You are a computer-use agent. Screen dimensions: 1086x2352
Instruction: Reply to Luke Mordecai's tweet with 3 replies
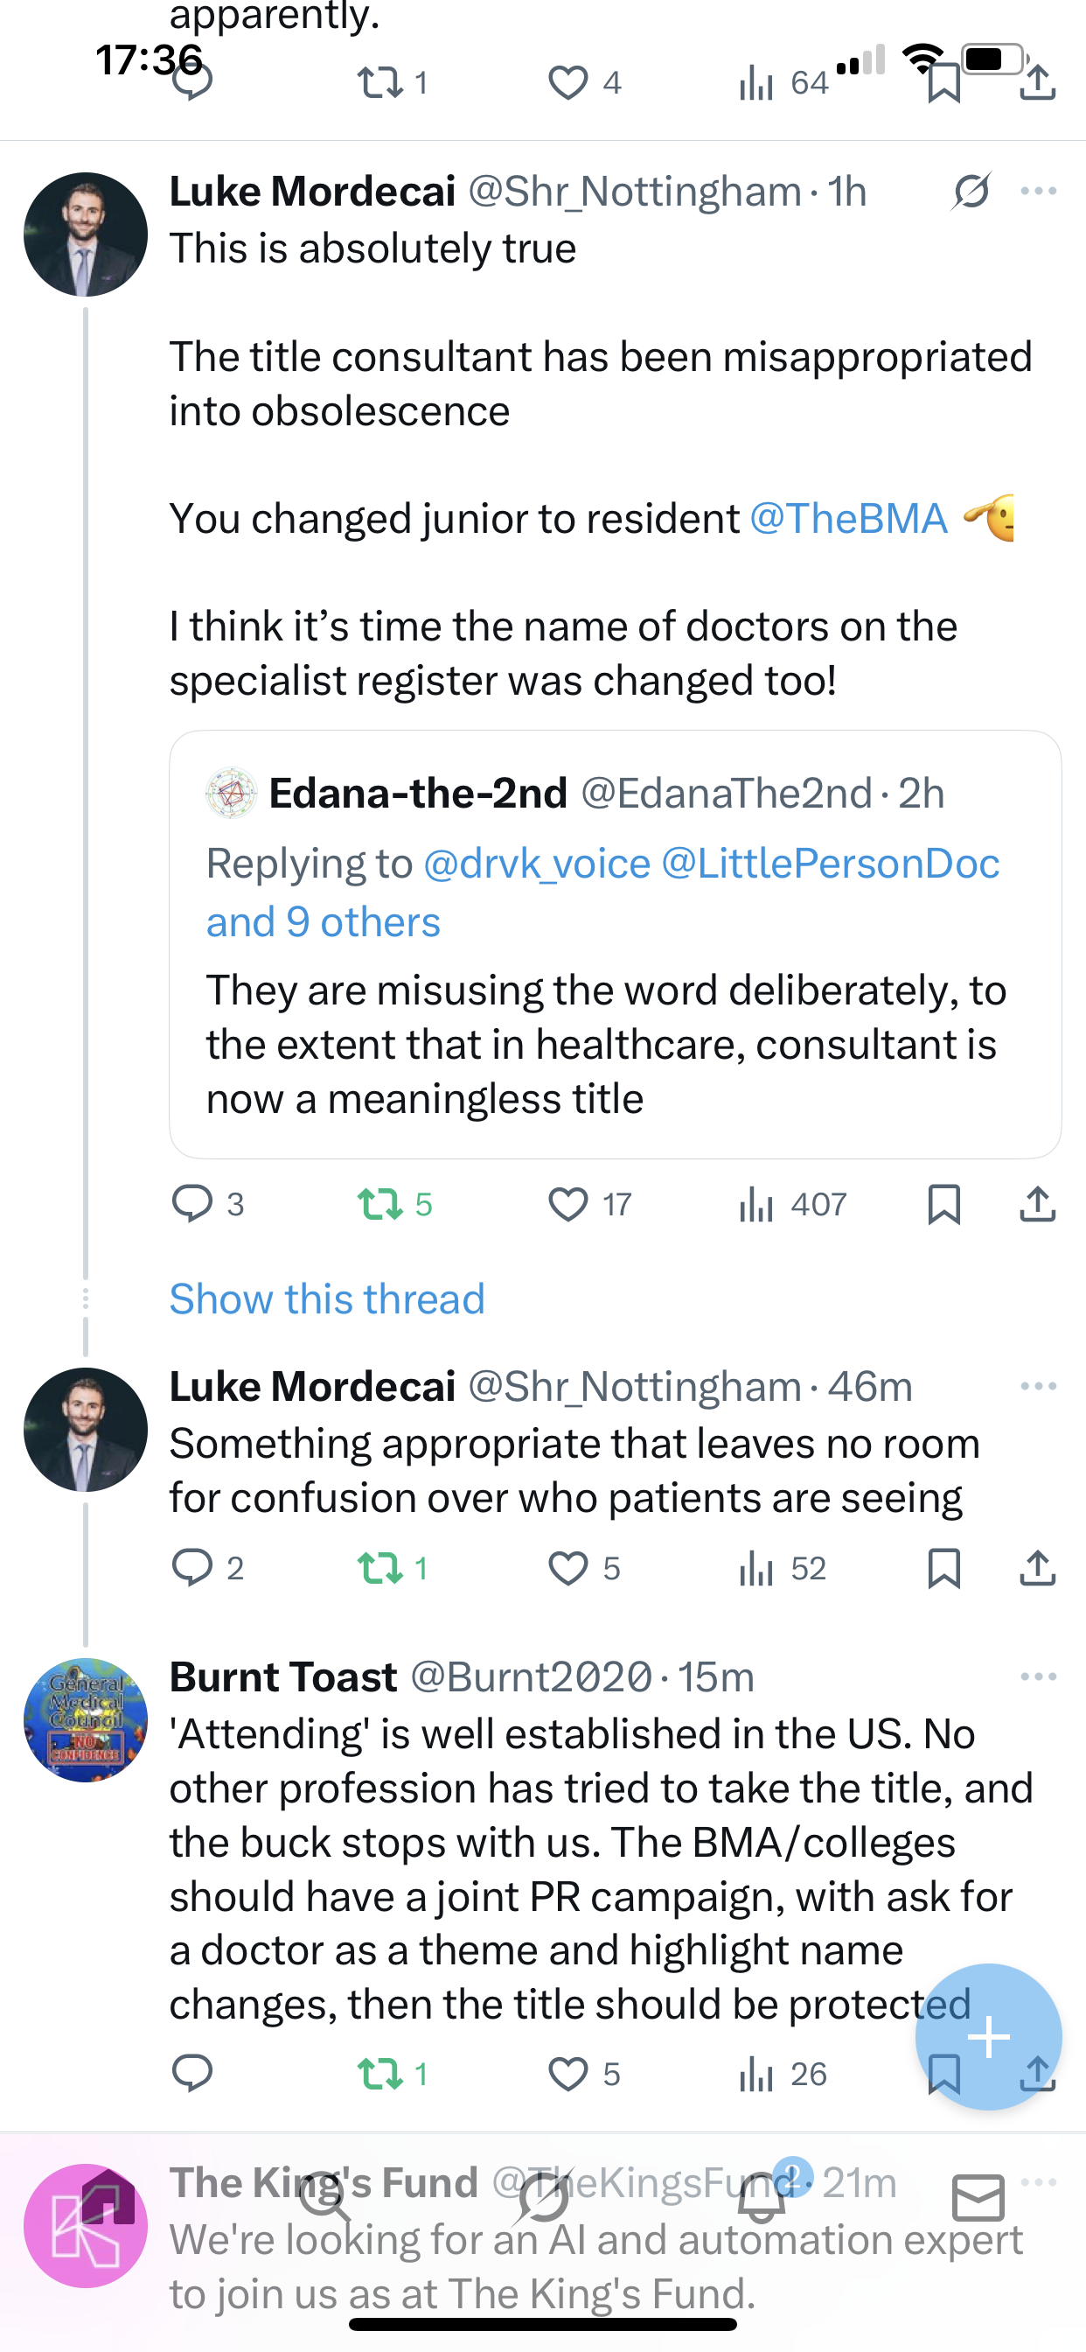tap(192, 1204)
